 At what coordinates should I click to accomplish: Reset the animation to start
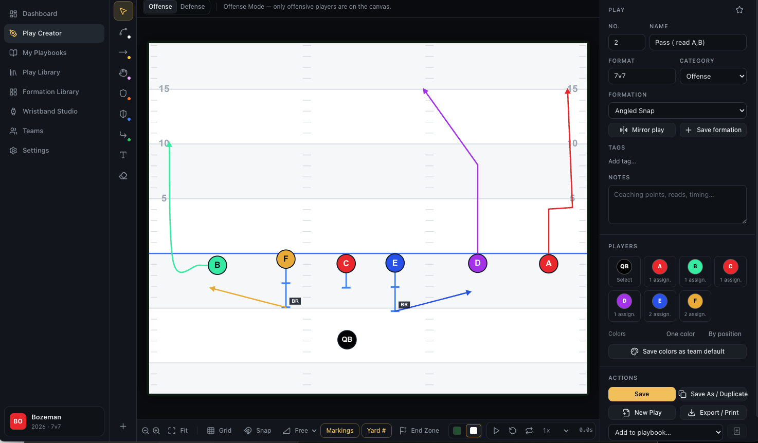click(513, 431)
